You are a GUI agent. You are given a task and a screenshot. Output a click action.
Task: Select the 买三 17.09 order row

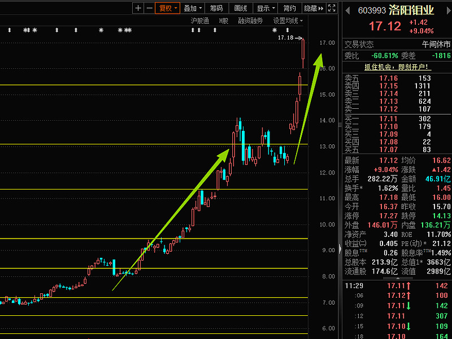pos(397,134)
